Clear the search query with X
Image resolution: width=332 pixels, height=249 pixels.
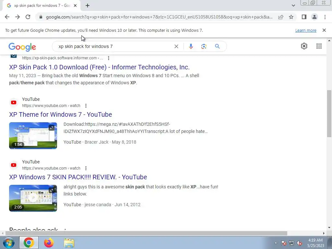[x=176, y=46]
